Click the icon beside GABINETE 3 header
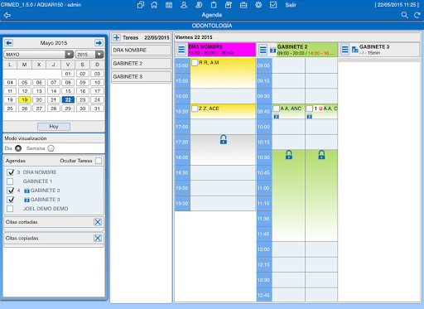Screen dimensions: 424x309 point(354,50)
